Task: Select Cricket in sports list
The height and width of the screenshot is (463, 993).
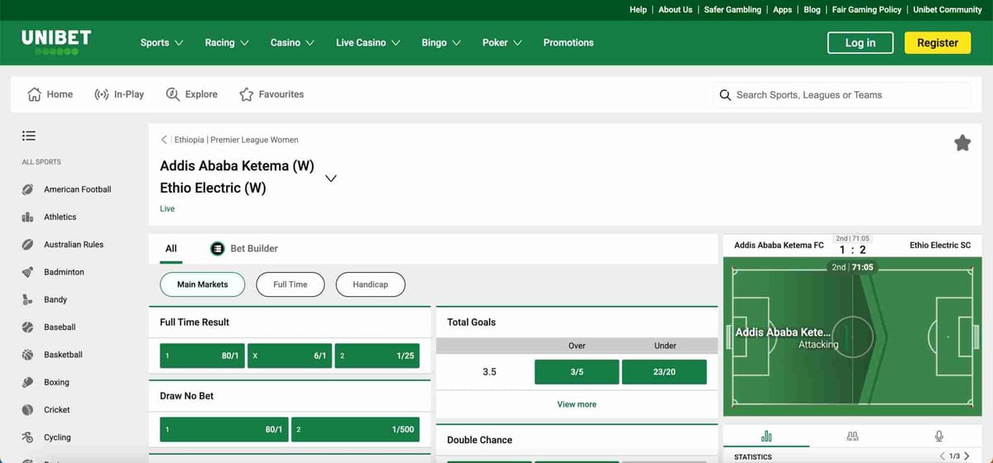Action: (x=46, y=410)
